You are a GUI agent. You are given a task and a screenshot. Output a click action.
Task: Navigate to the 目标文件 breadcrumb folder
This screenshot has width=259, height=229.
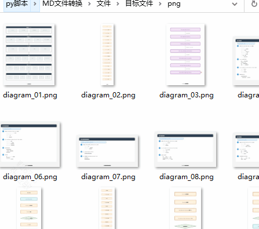[x=139, y=3]
